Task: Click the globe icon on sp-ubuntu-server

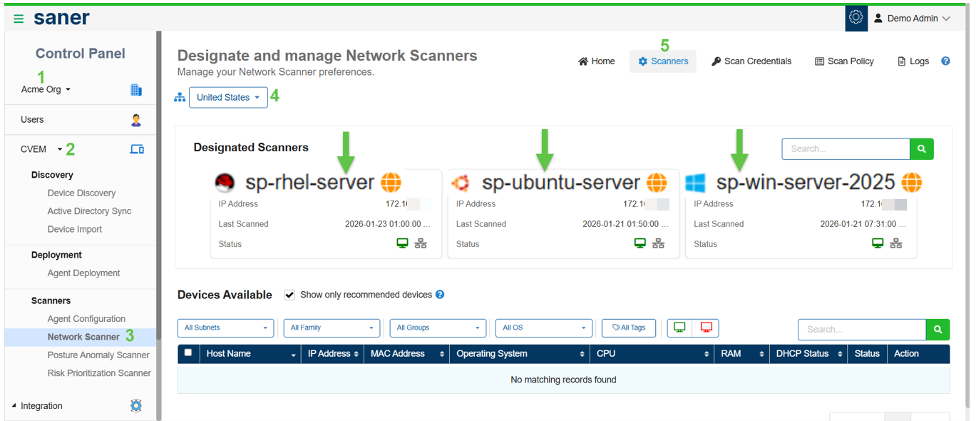Action: [x=657, y=183]
